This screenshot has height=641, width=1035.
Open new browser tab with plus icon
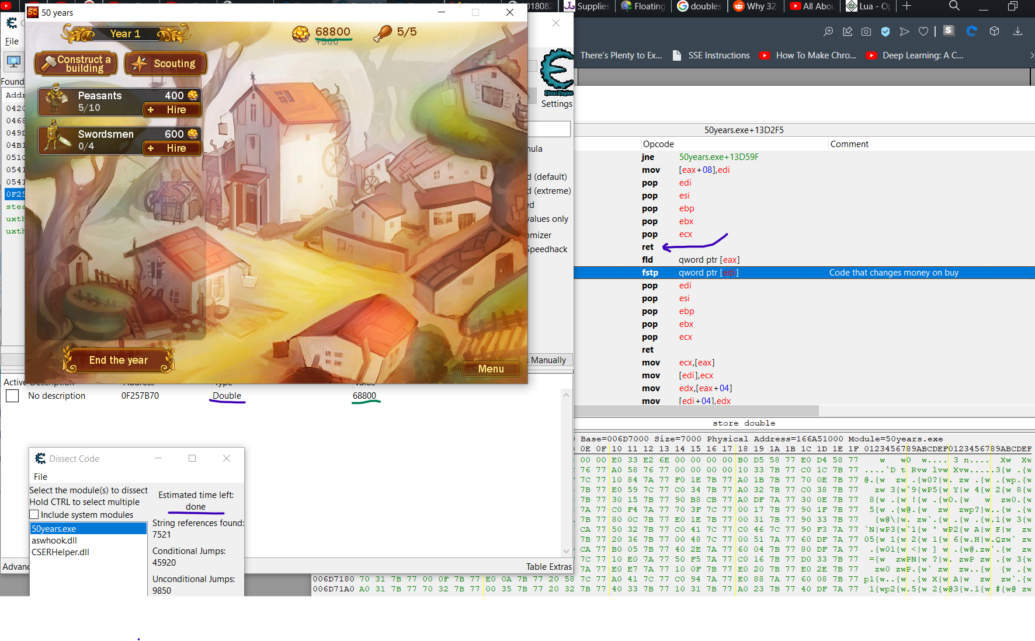coord(907,6)
